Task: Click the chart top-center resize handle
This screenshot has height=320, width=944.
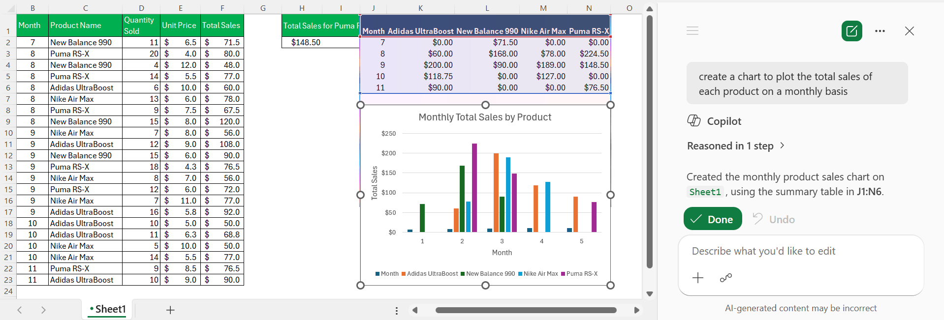Action: (x=485, y=105)
